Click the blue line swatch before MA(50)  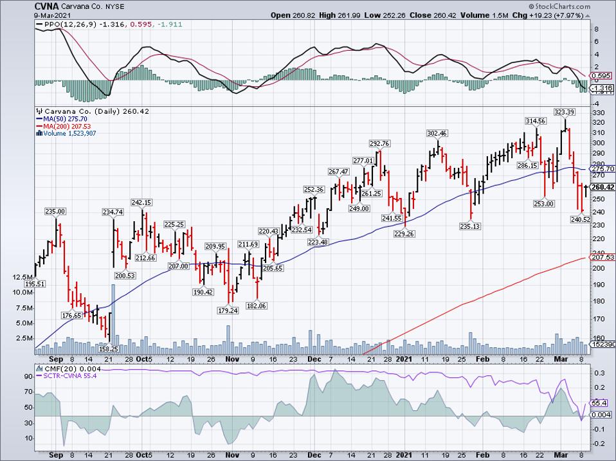[39, 118]
